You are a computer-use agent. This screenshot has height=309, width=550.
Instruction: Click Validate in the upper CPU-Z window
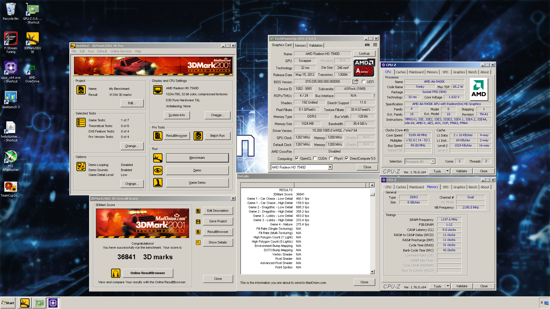point(461,171)
